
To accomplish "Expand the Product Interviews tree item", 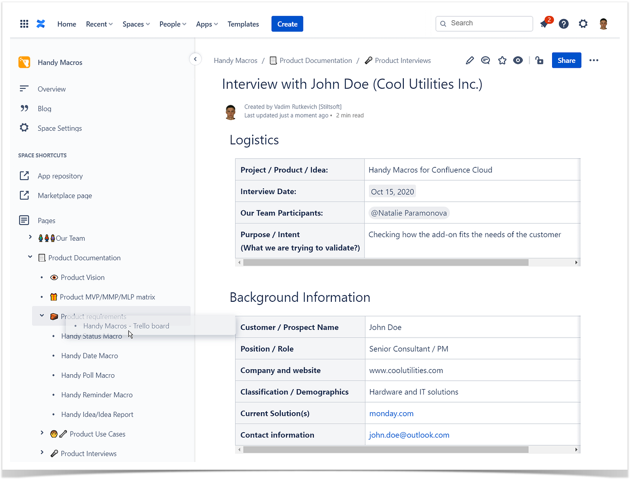I will tap(42, 452).
